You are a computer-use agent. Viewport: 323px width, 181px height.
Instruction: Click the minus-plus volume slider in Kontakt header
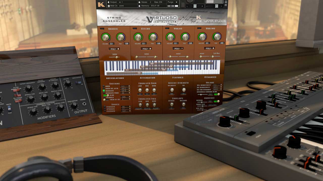(214, 6)
